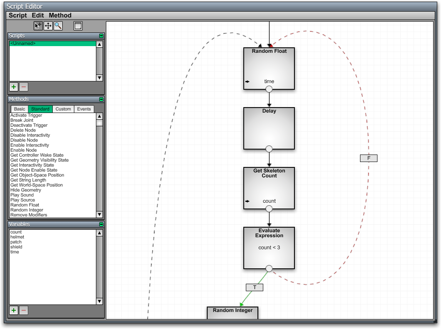
Task: Open the Method menu
Action: click(x=60, y=15)
